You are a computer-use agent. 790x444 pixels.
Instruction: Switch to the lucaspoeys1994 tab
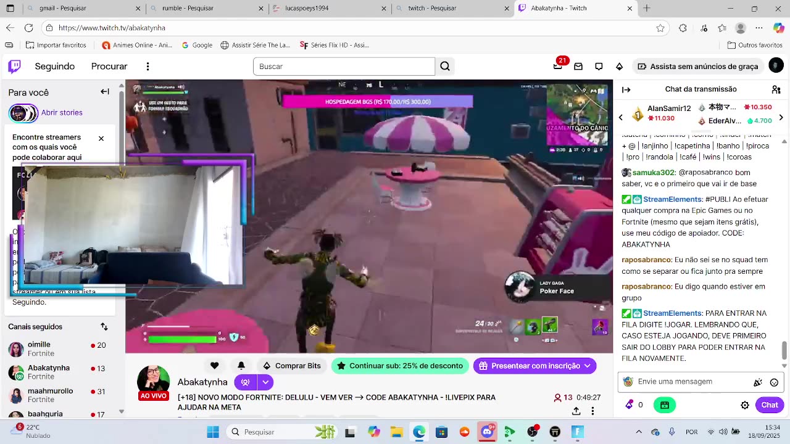click(x=330, y=8)
